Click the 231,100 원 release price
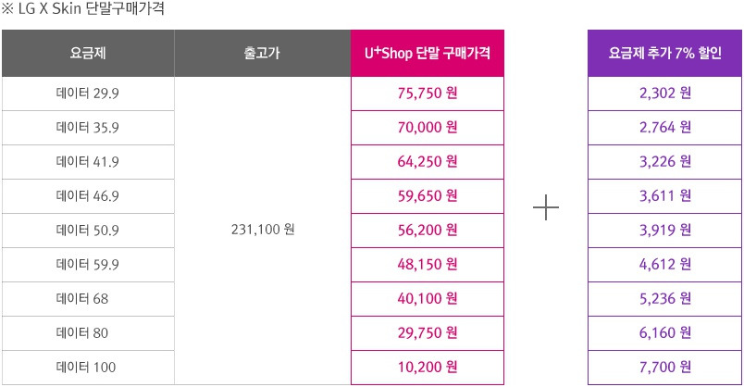Viewport: 744px width, 387px height. [263, 230]
